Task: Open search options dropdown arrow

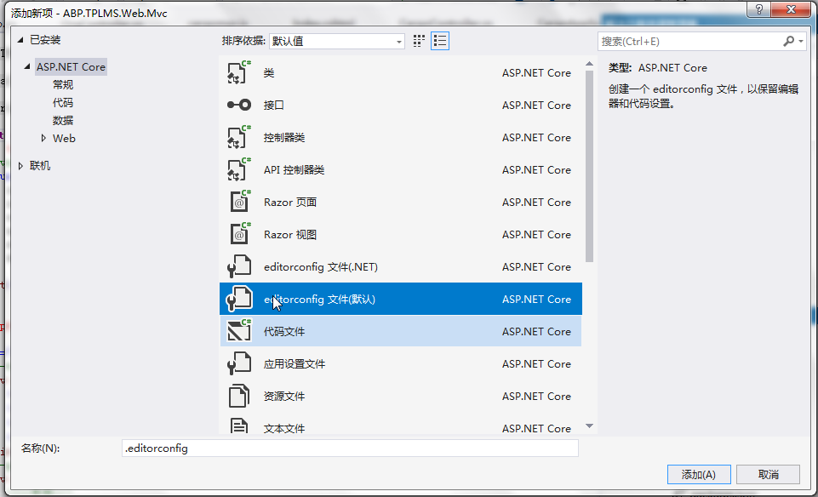Action: pyautogui.click(x=801, y=41)
